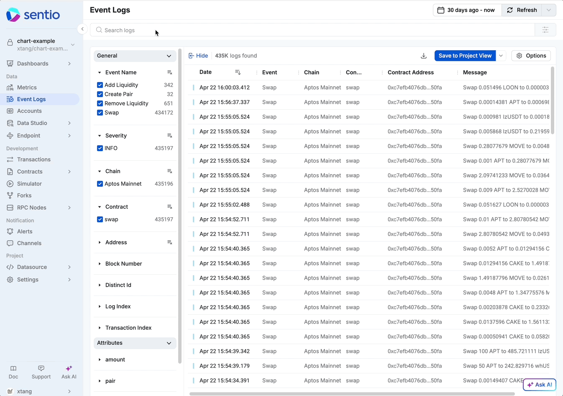Uncheck the Aptos Mainnet chain checkbox
The width and height of the screenshot is (563, 396).
pyautogui.click(x=100, y=184)
